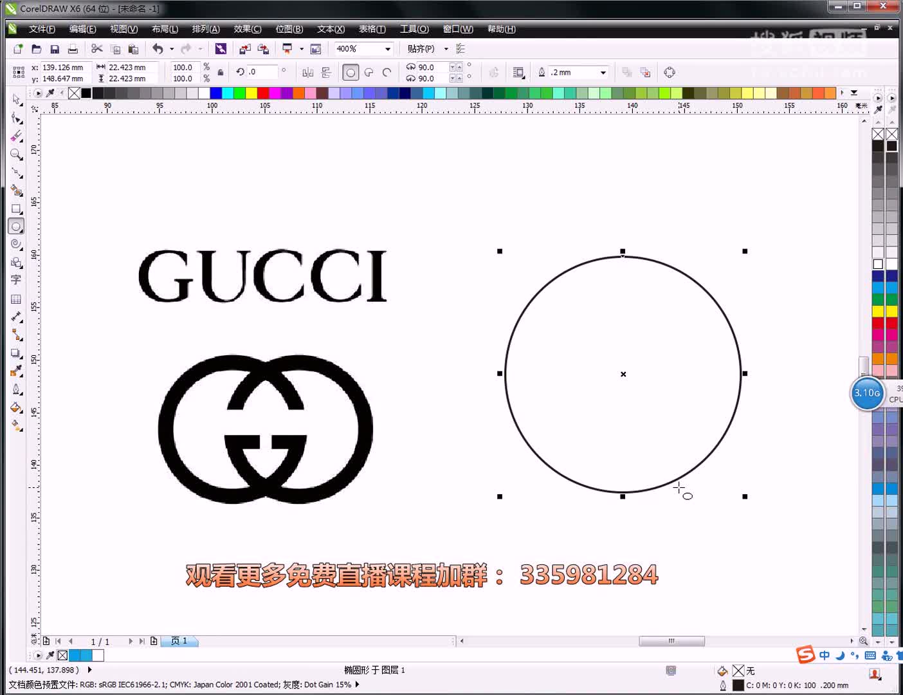Open the 视图(V) menu

click(x=123, y=29)
